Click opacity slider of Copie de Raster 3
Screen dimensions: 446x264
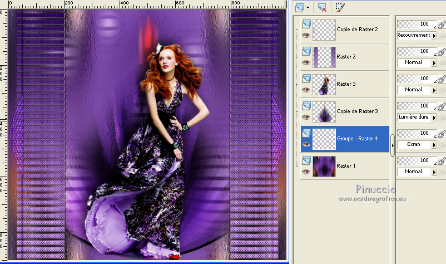(417, 106)
